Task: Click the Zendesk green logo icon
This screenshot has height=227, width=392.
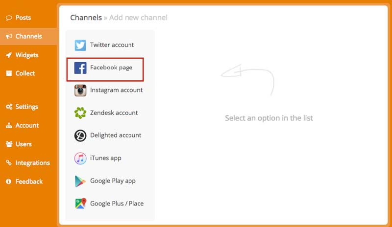Action: [80, 113]
